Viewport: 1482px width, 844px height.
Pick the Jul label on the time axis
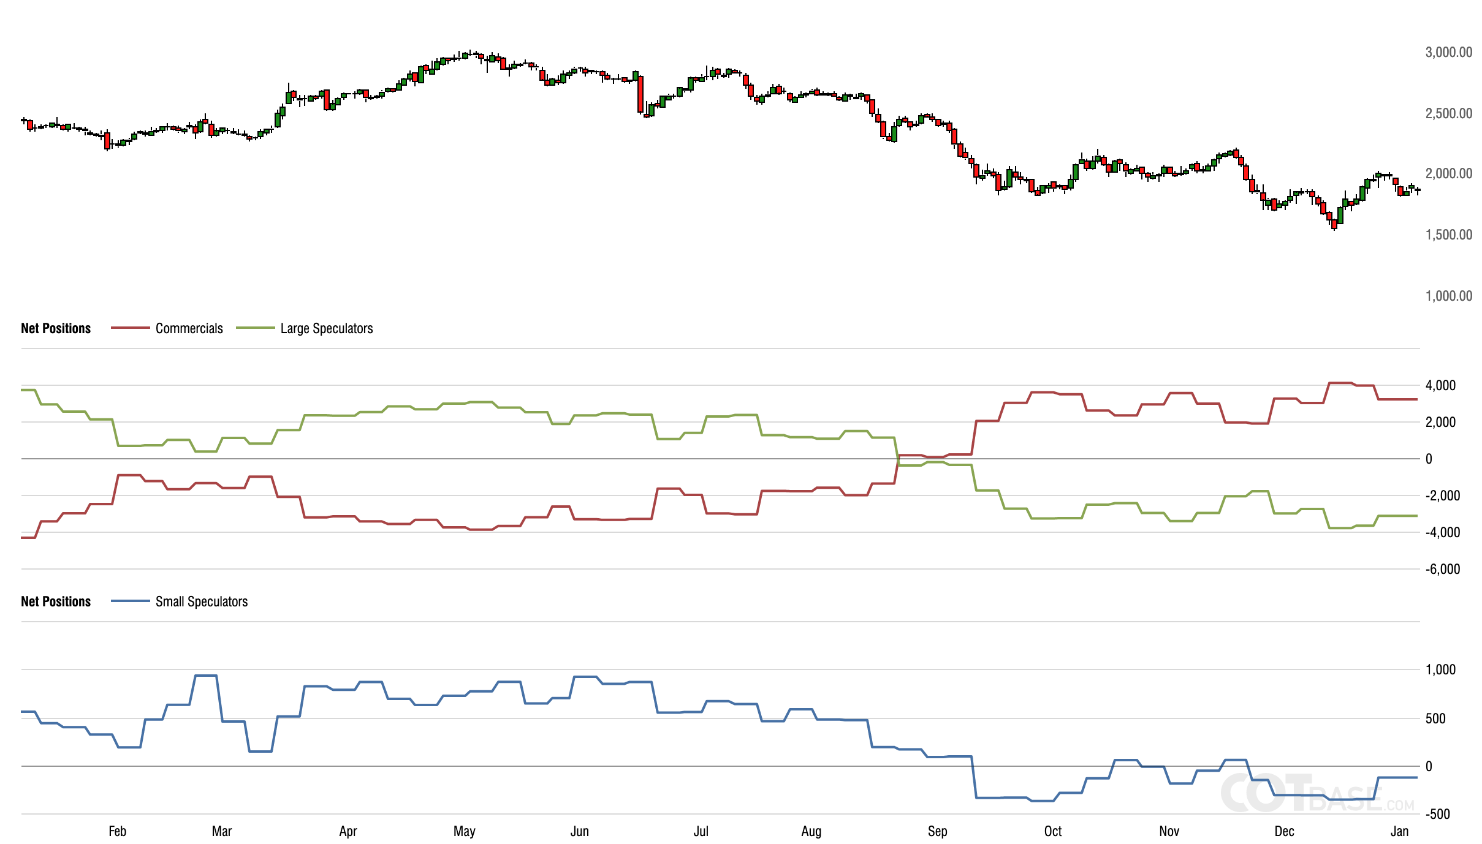point(701,831)
